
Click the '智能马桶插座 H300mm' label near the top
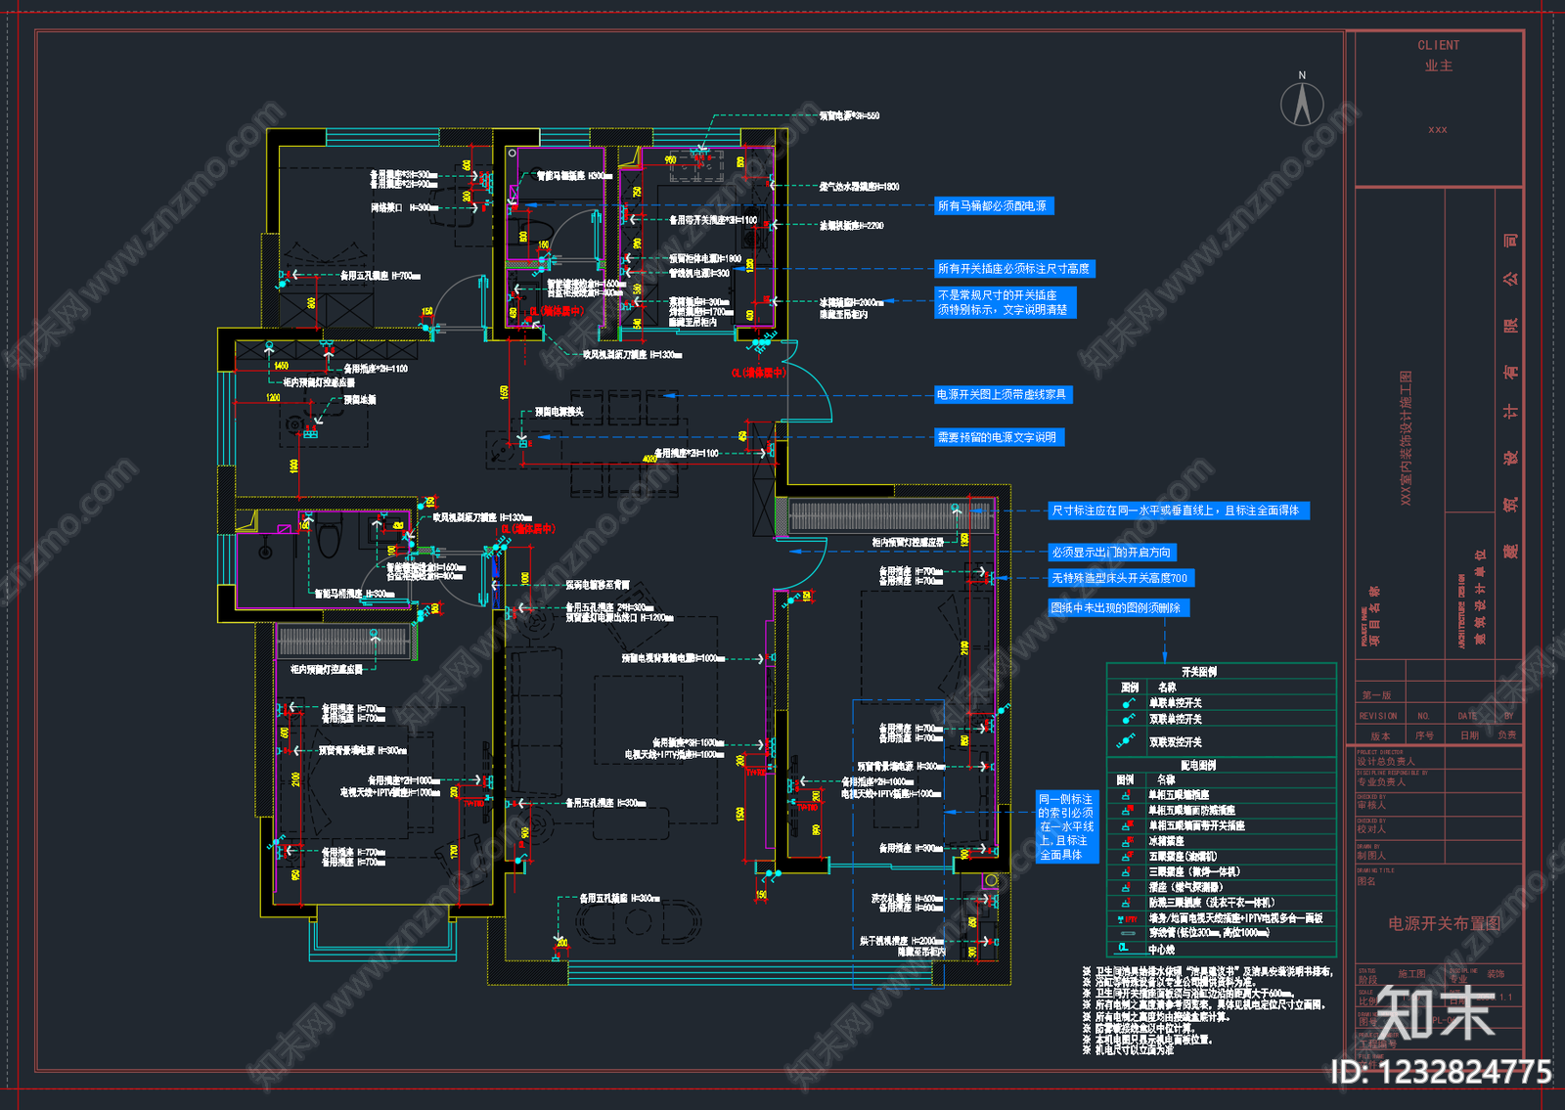point(575,176)
